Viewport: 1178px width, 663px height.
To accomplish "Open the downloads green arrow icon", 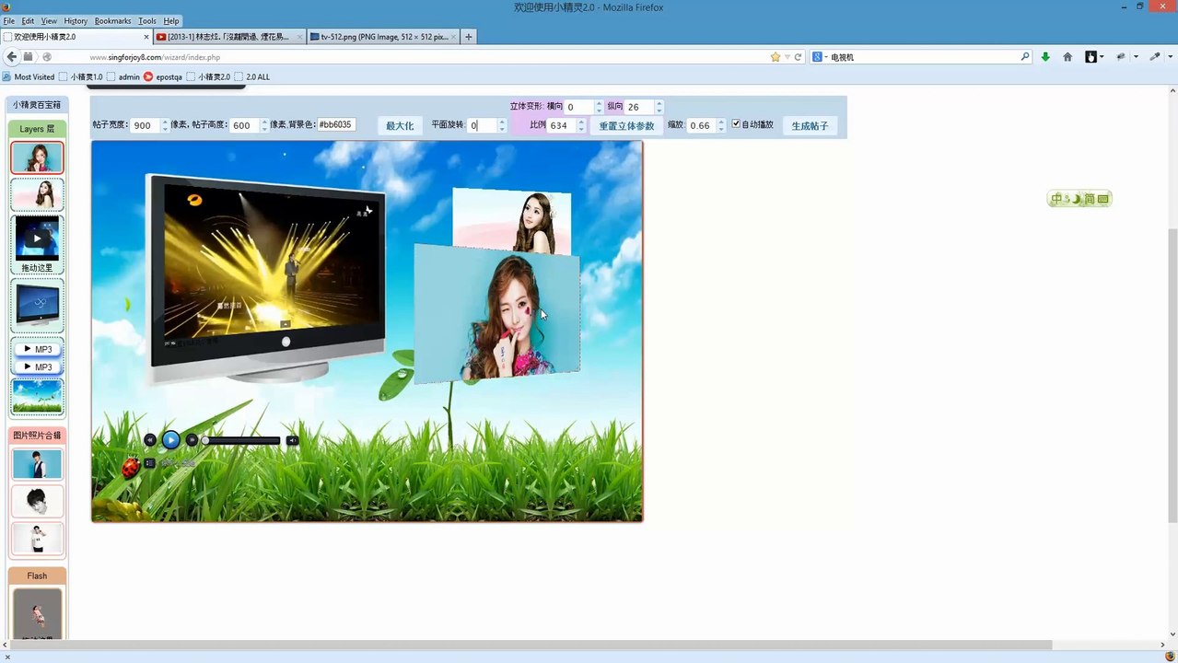I will pos(1045,57).
